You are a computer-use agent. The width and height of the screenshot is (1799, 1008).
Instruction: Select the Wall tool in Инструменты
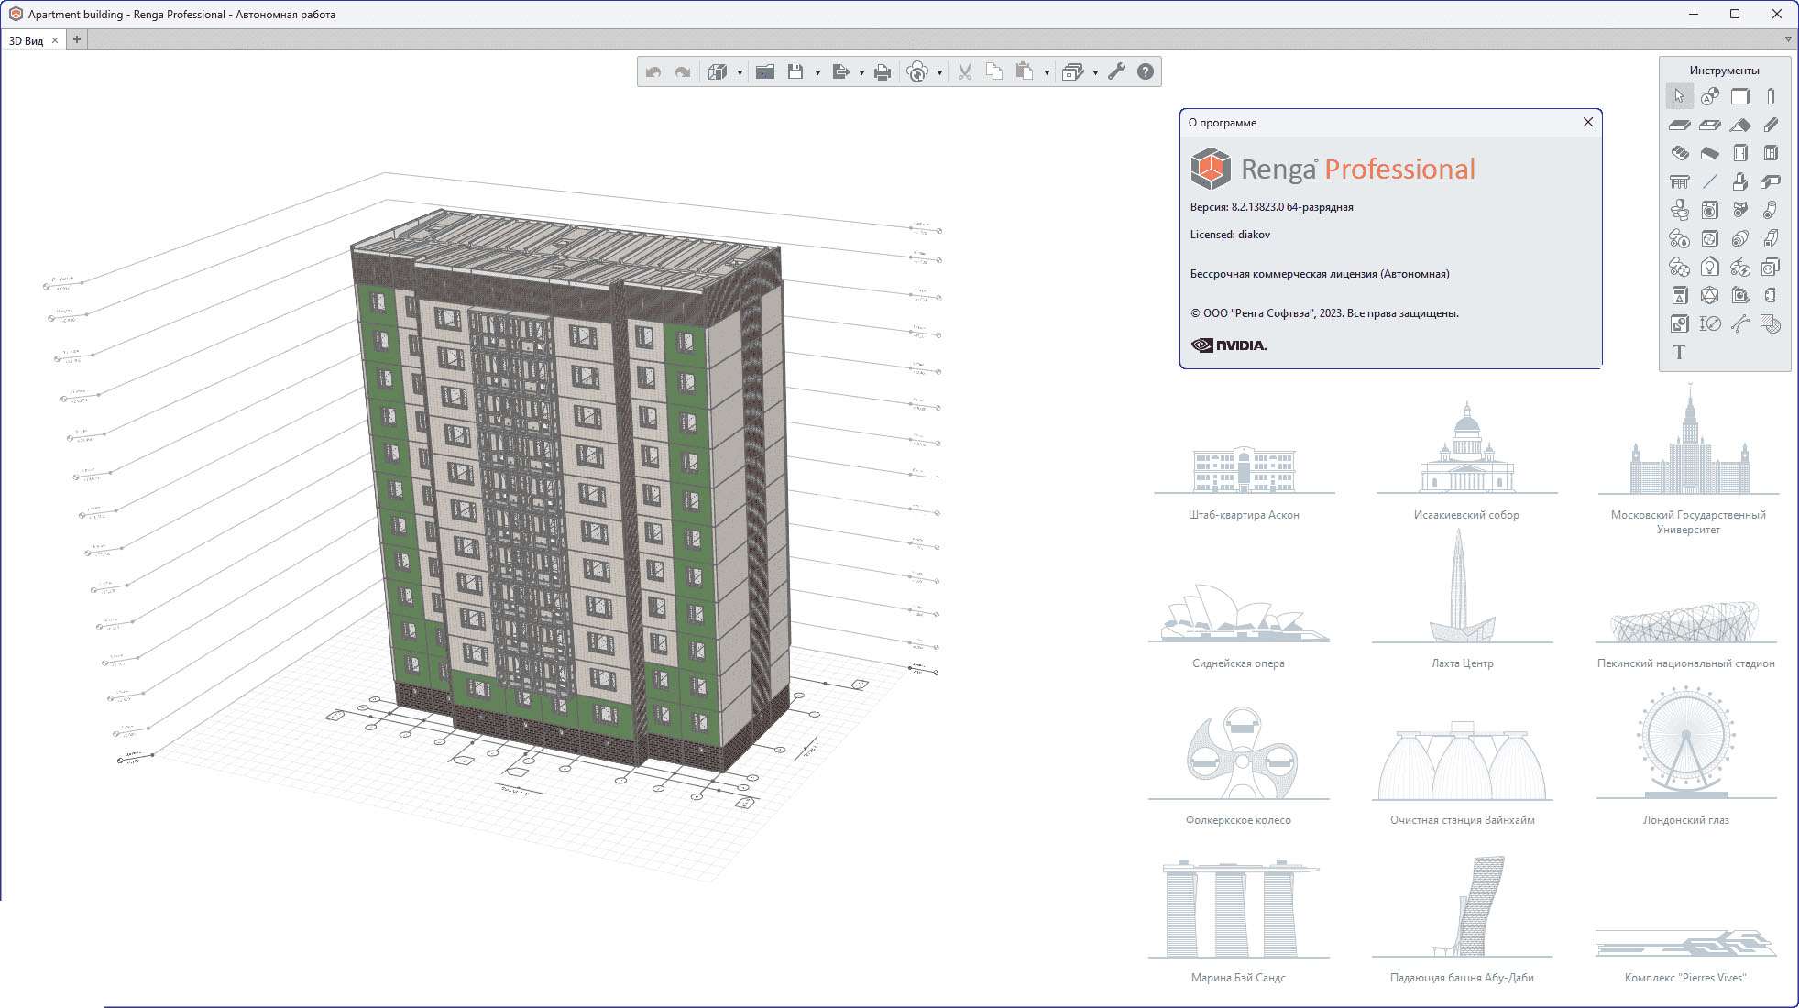[x=1739, y=96]
